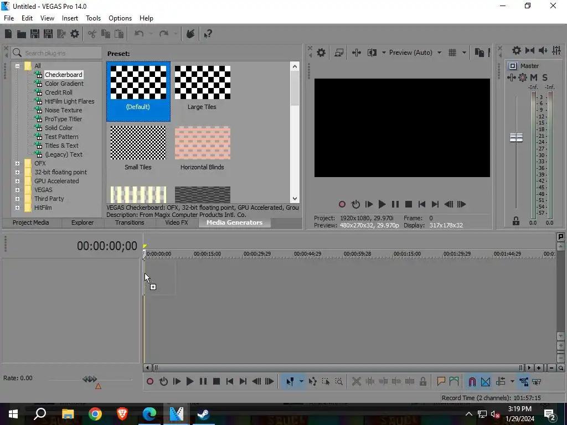Viewport: 567px width, 425px height.
Task: Open Master automation settings gear icon
Action: (523, 77)
